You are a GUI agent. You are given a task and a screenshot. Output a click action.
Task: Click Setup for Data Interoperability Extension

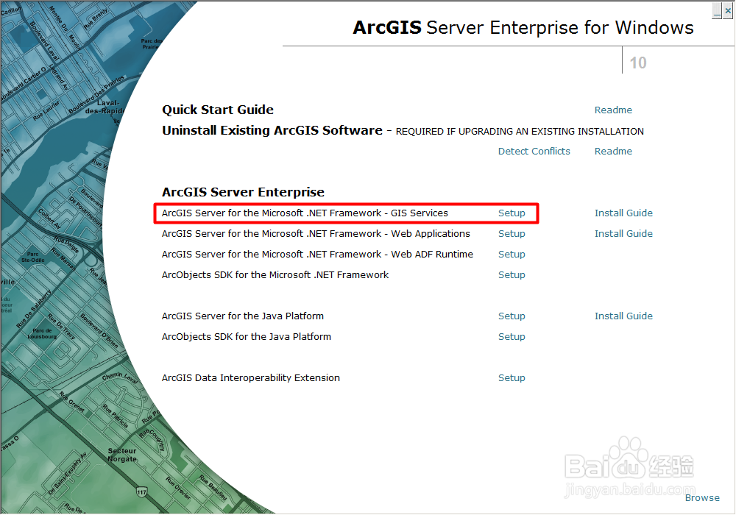[x=512, y=378]
